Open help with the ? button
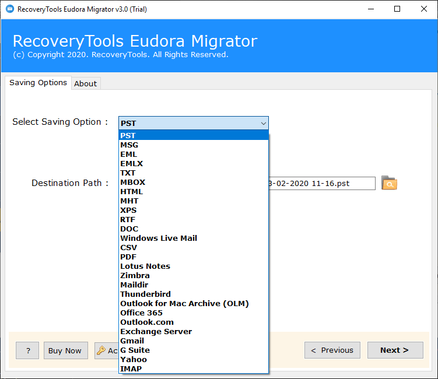 click(x=27, y=350)
